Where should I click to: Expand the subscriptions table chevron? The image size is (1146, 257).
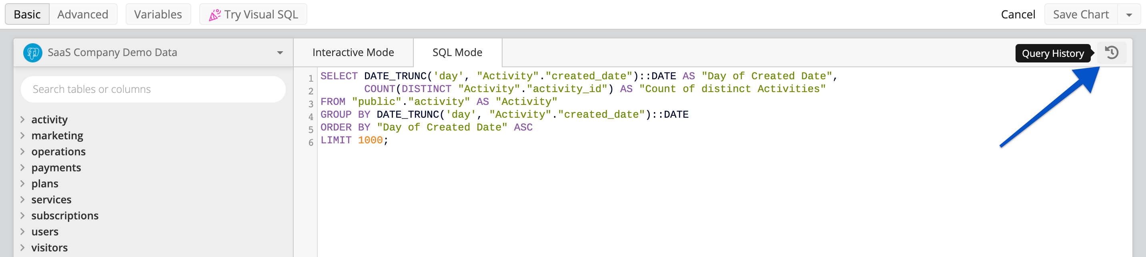point(22,216)
